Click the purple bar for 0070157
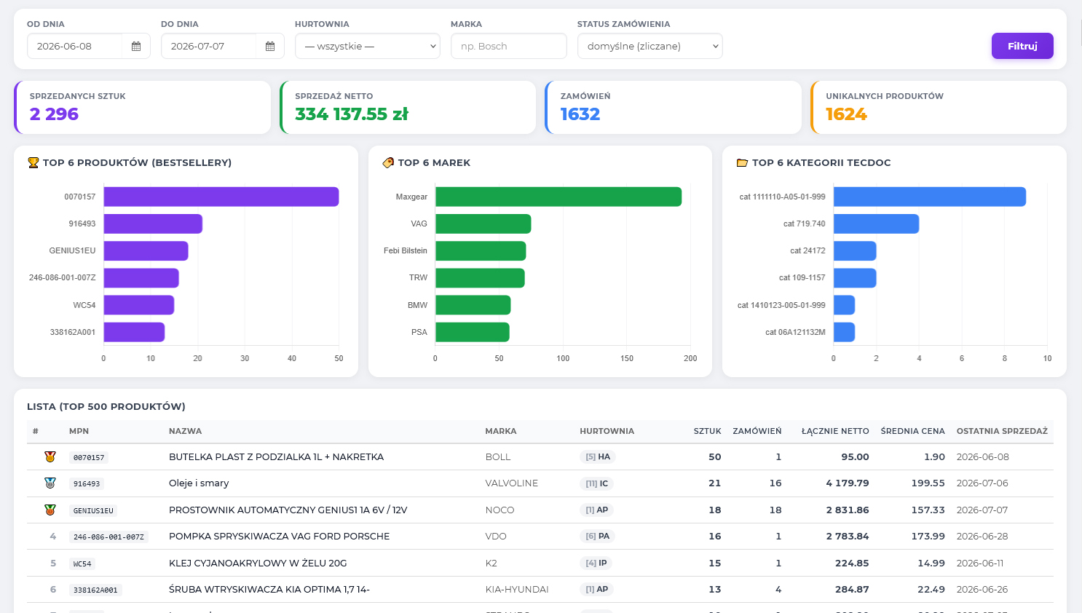 coord(221,197)
